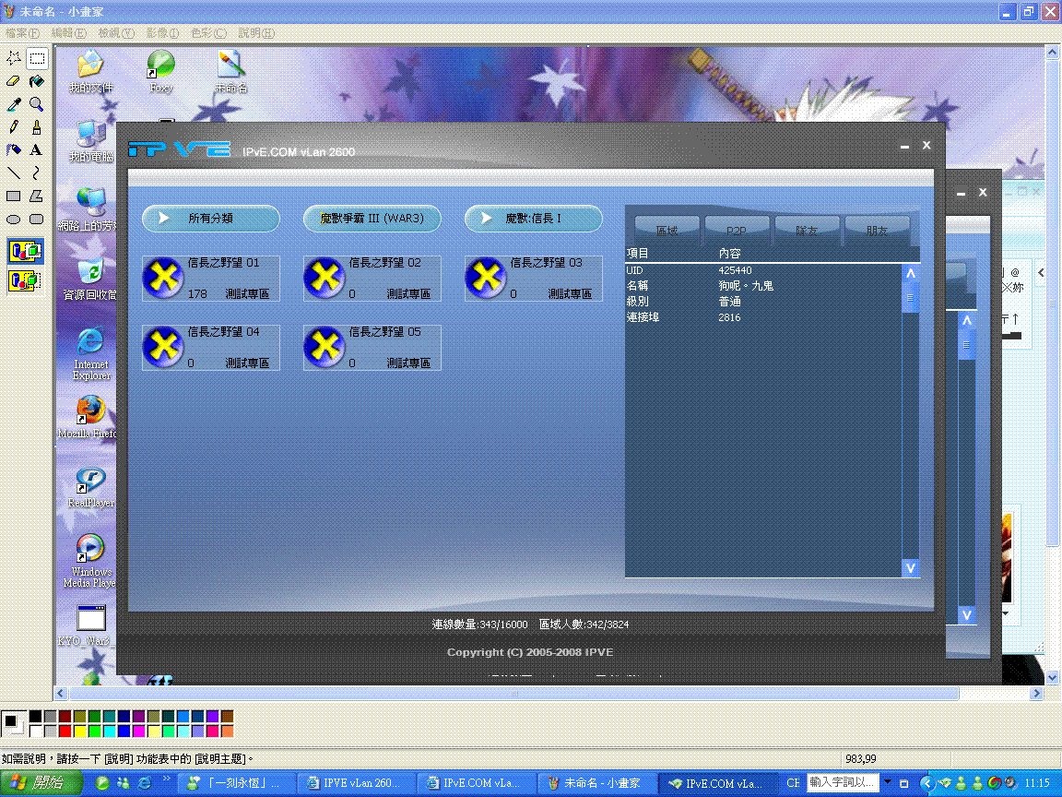The image size is (1062, 797).
Task: Click the info panel scroll-down arrow
Action: tap(910, 568)
